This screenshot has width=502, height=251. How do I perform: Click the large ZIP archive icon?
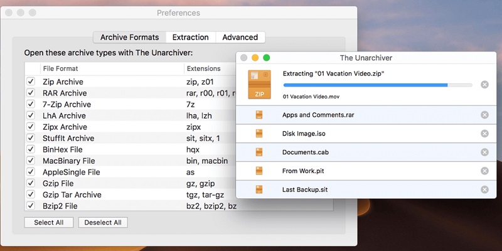click(259, 85)
